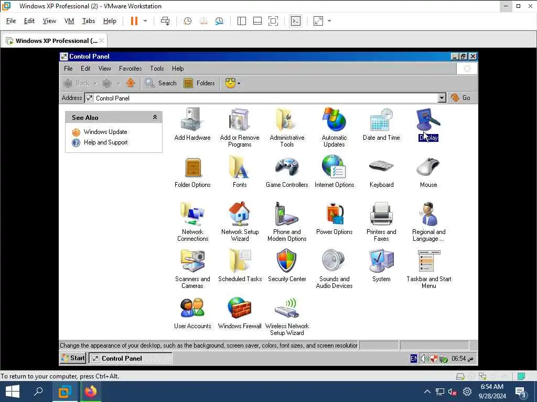
Task: Click the Go button
Action: point(461,98)
